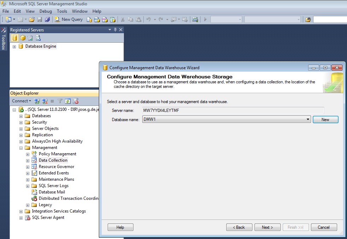Viewport: 347px width, 239px height.
Task: Refresh the Object Explorer tree
Action: click(68, 101)
